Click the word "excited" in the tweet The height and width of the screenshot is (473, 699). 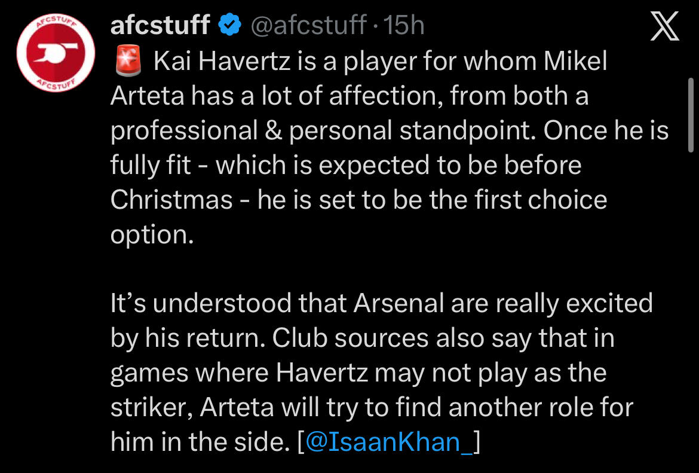point(609,304)
